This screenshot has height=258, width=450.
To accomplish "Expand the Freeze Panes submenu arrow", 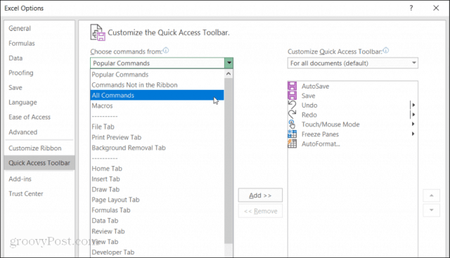I will [x=413, y=134].
